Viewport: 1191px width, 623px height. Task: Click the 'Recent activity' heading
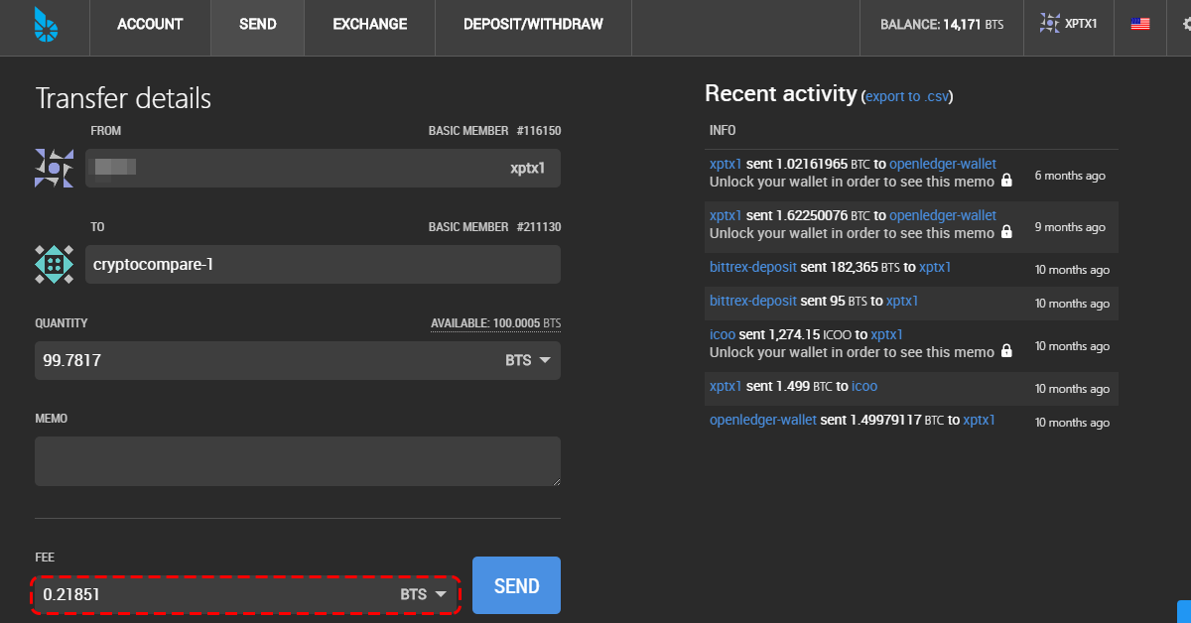tap(780, 93)
